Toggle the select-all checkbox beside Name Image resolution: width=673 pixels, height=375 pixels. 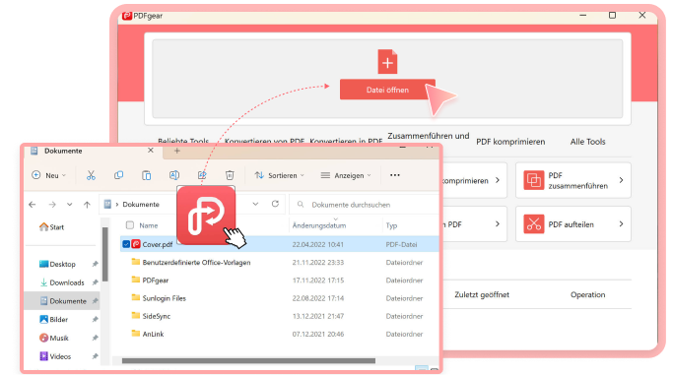[x=130, y=225]
